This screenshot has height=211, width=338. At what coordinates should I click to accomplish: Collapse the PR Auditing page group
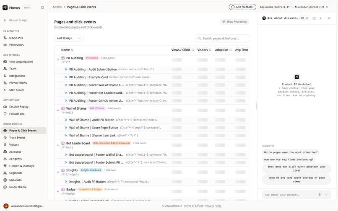coord(58,60)
